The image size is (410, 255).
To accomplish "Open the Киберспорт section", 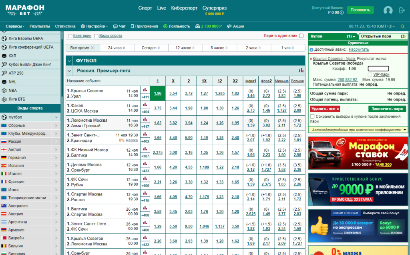I will 184,8.
